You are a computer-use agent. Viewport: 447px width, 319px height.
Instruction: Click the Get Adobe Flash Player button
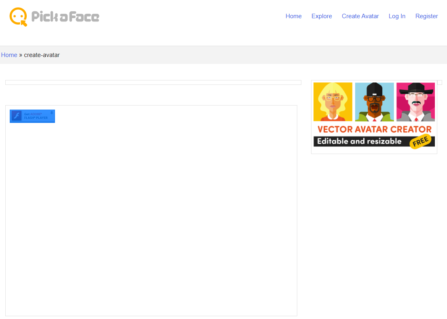pos(32,116)
